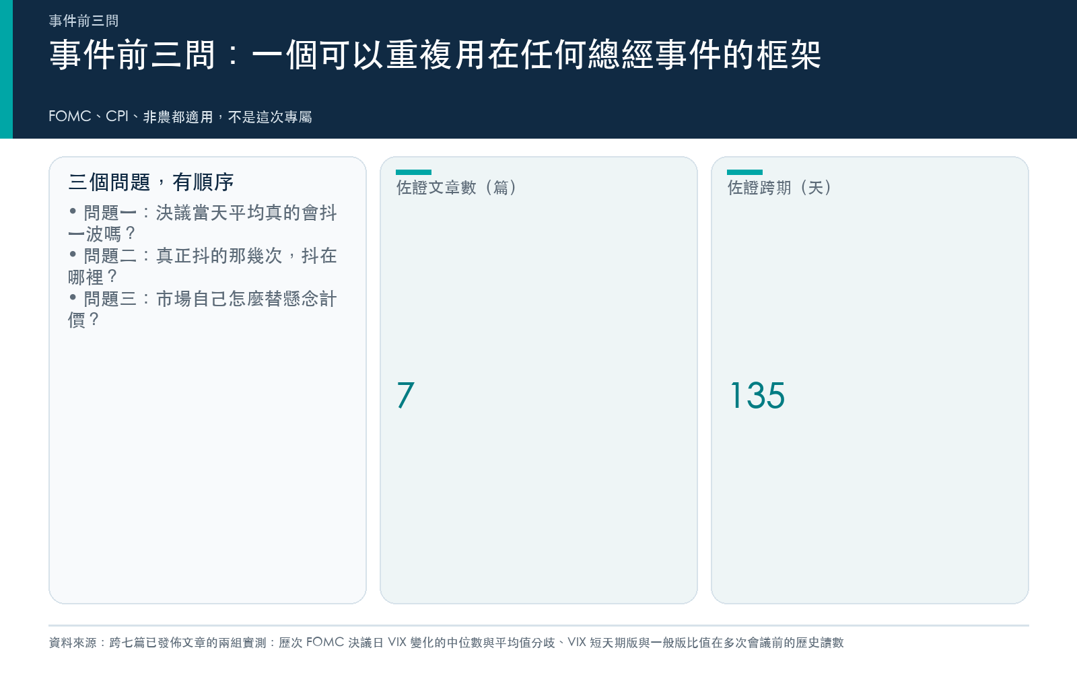Click bullet 問題二：真正抖的那幾次，抖在哪裡？
This screenshot has height=673, width=1077.
(x=203, y=267)
